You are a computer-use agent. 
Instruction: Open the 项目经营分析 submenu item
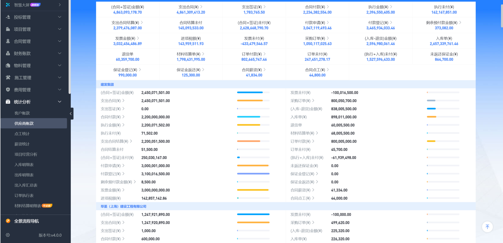26,154
